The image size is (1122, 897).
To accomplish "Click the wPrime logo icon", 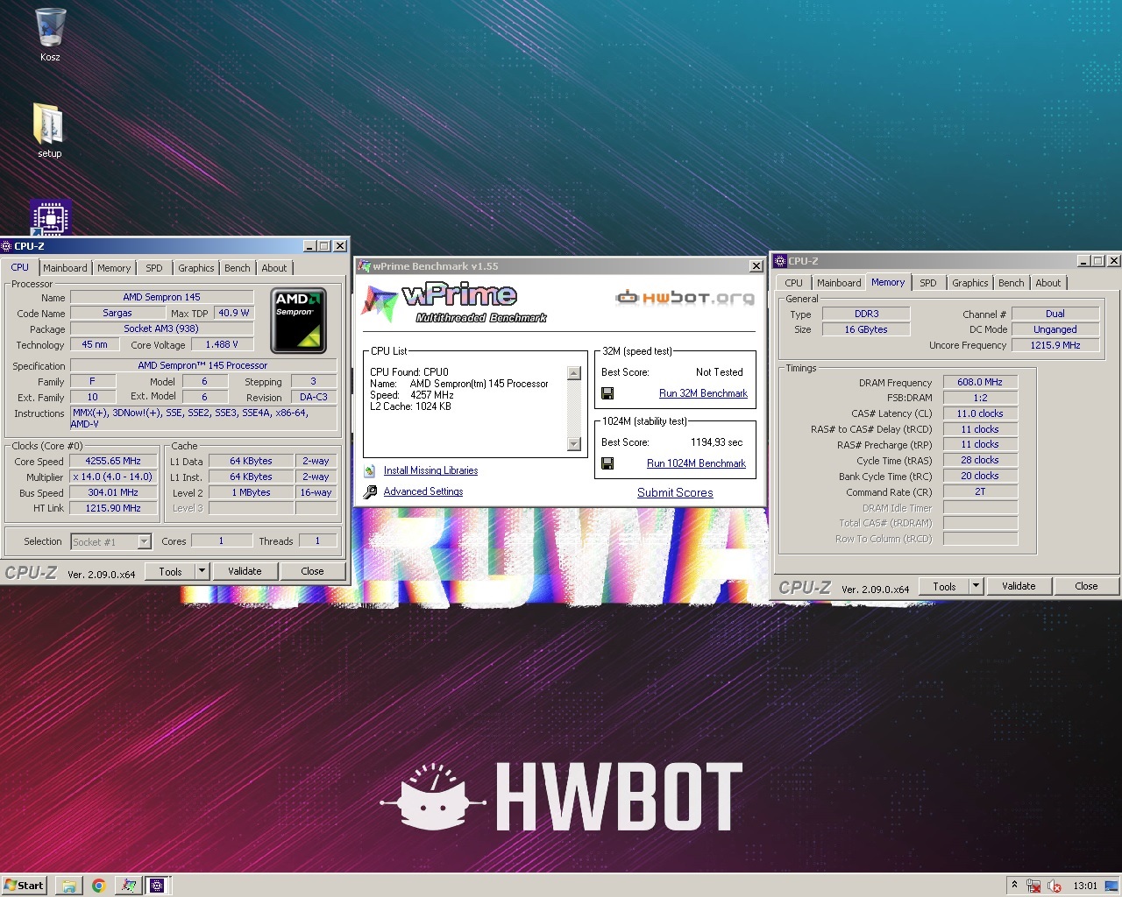I will click(380, 302).
